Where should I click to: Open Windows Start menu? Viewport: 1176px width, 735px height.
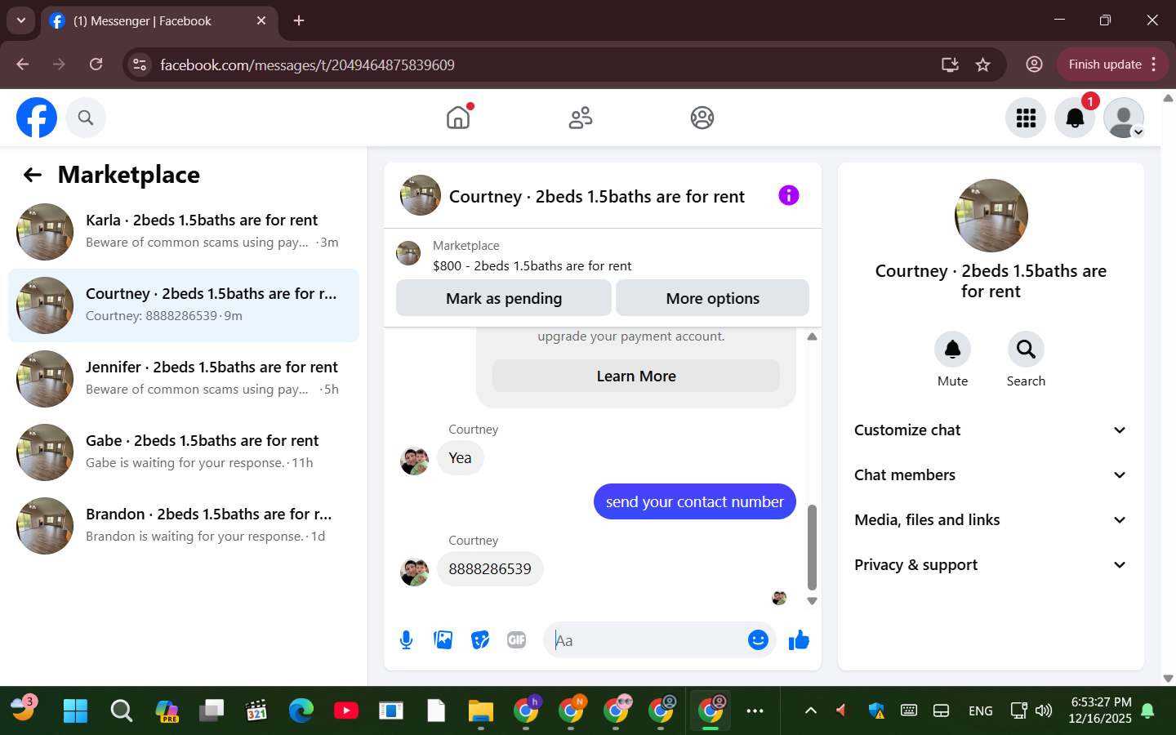[76, 710]
